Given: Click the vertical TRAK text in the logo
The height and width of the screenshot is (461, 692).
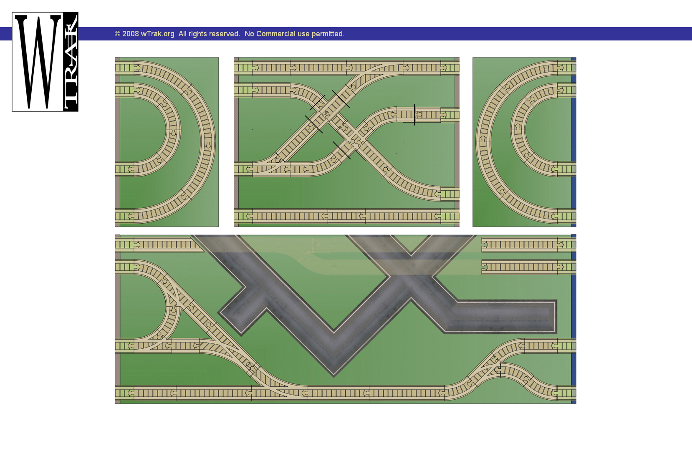Looking at the screenshot, I should [71, 62].
